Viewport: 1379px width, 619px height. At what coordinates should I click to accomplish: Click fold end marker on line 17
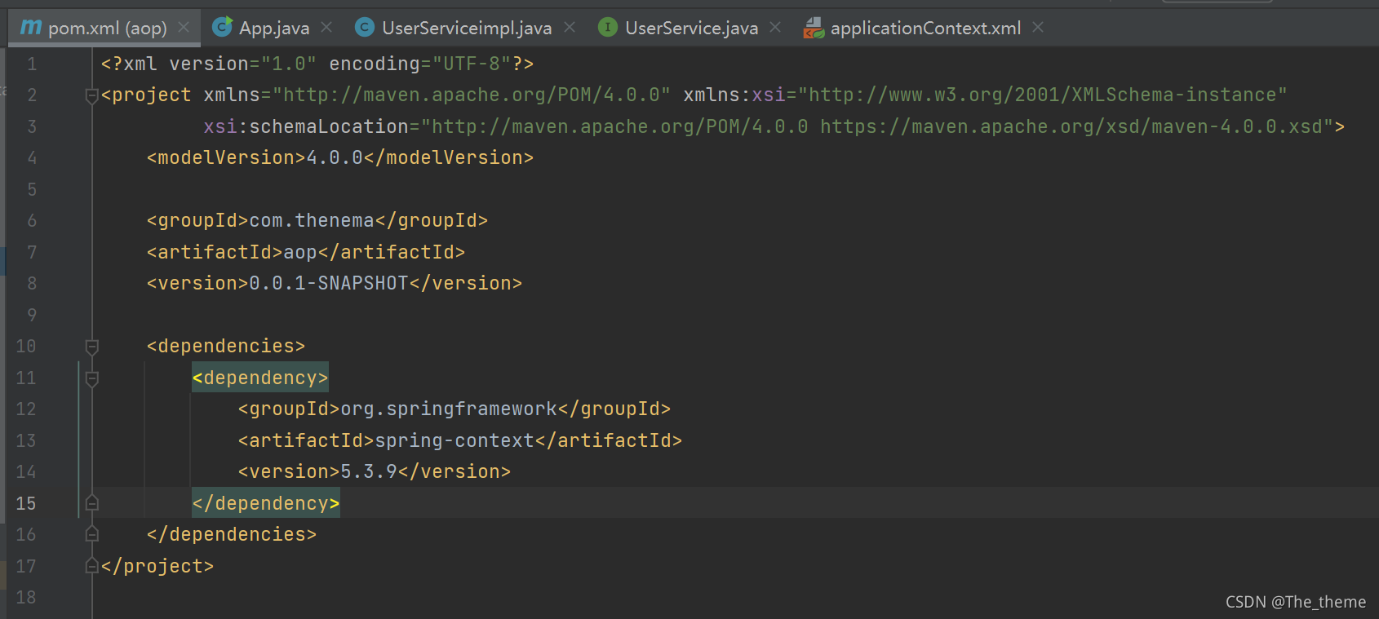pos(92,566)
